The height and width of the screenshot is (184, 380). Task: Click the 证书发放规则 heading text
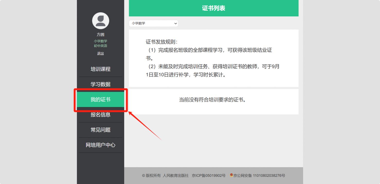point(161,42)
